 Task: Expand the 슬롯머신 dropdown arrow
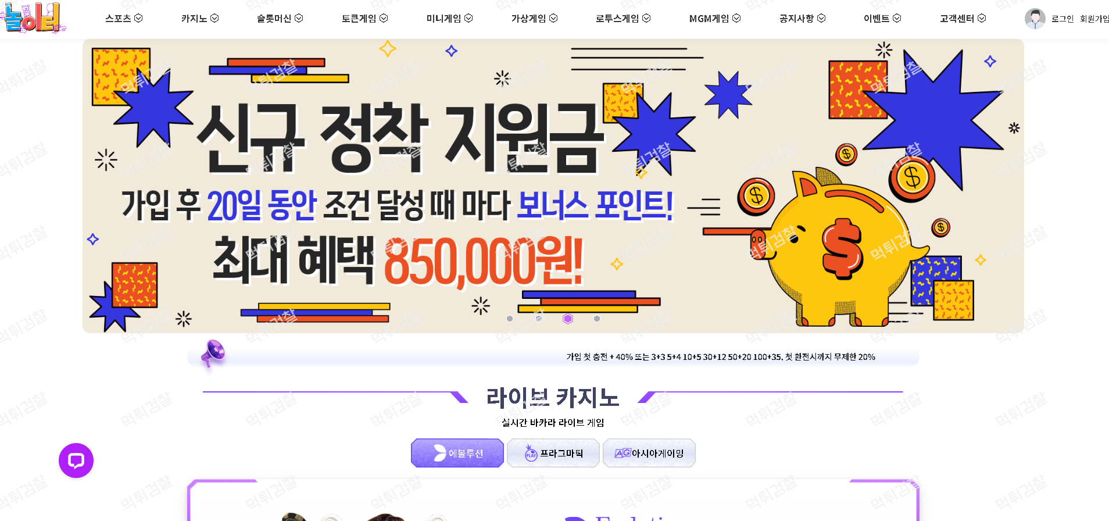click(299, 19)
